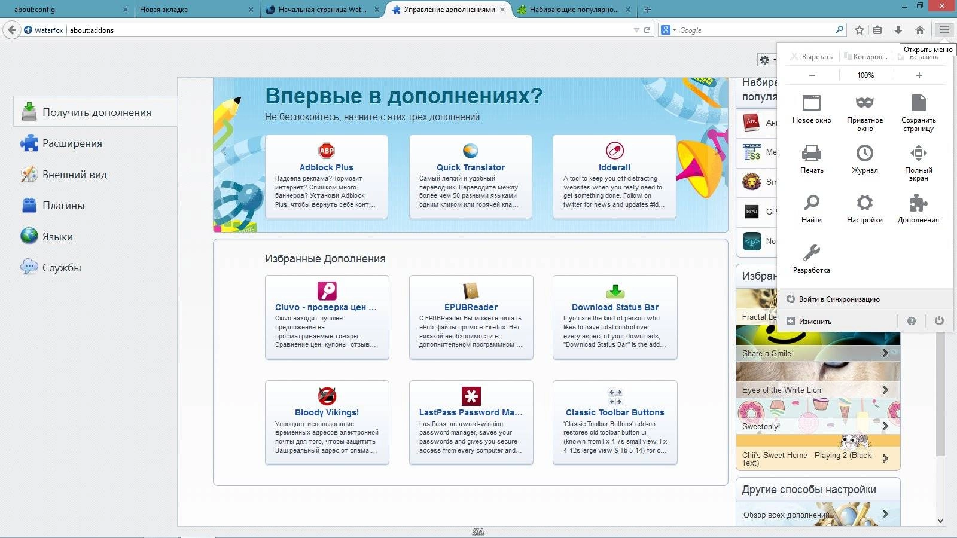The height and width of the screenshot is (538, 957).
Task: Open menu help question-mark icon
Action: [x=911, y=321]
